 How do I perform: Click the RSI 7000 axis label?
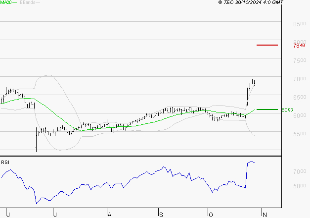[x=300, y=171]
